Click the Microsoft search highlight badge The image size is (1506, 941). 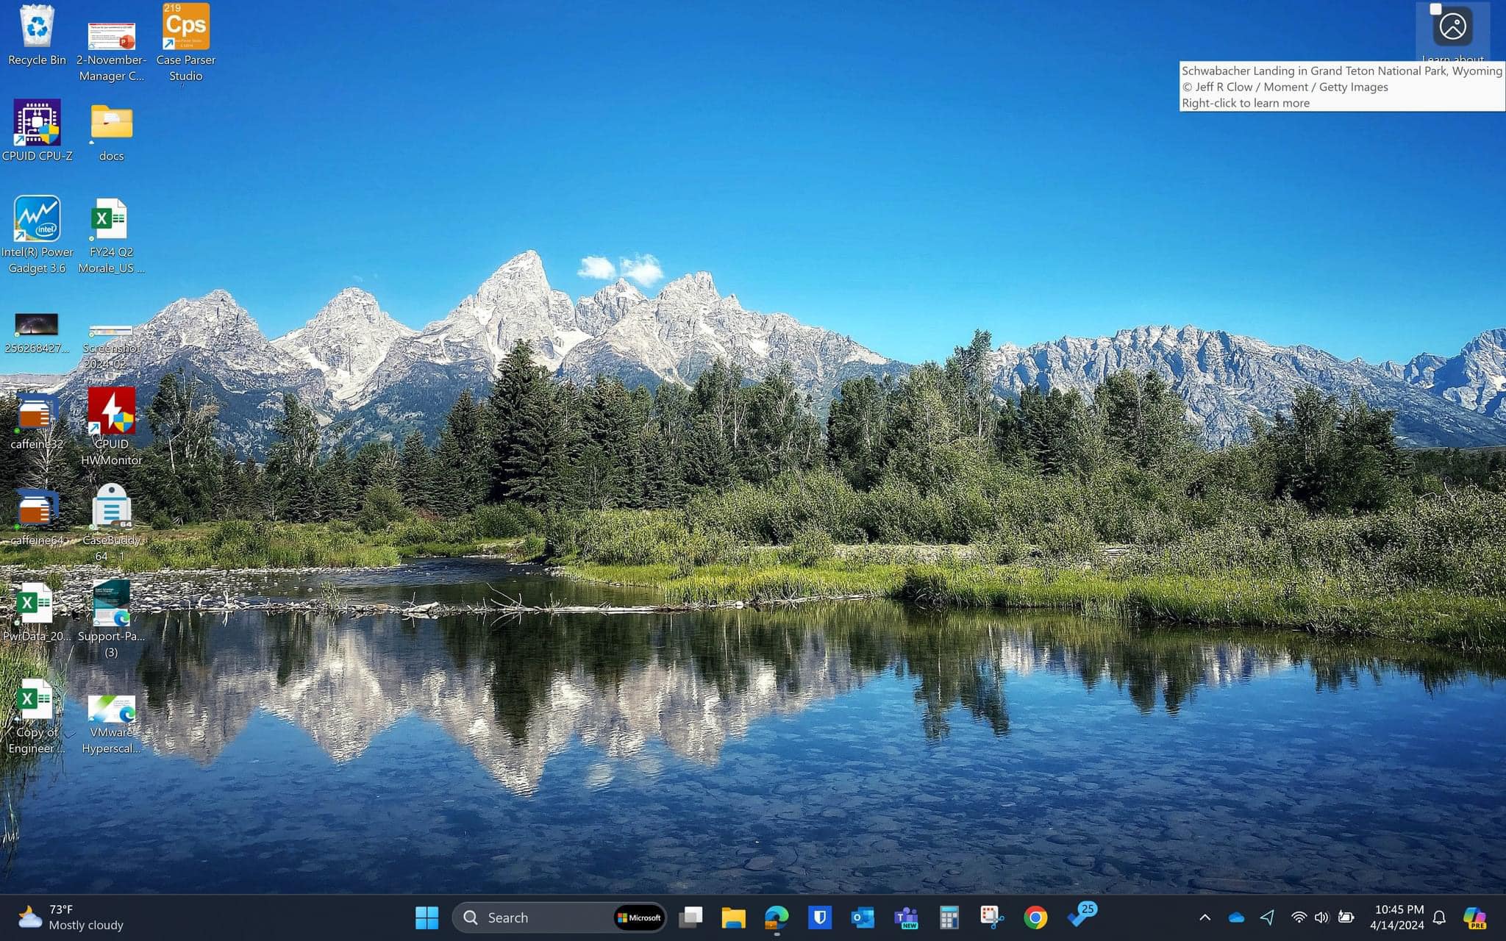(x=639, y=917)
